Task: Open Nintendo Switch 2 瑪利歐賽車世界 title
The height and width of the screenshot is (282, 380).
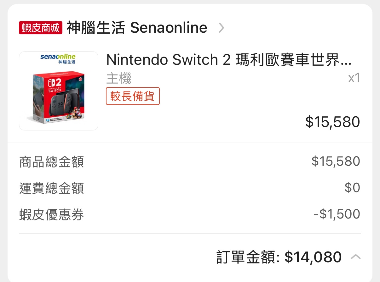Action: tap(229, 60)
